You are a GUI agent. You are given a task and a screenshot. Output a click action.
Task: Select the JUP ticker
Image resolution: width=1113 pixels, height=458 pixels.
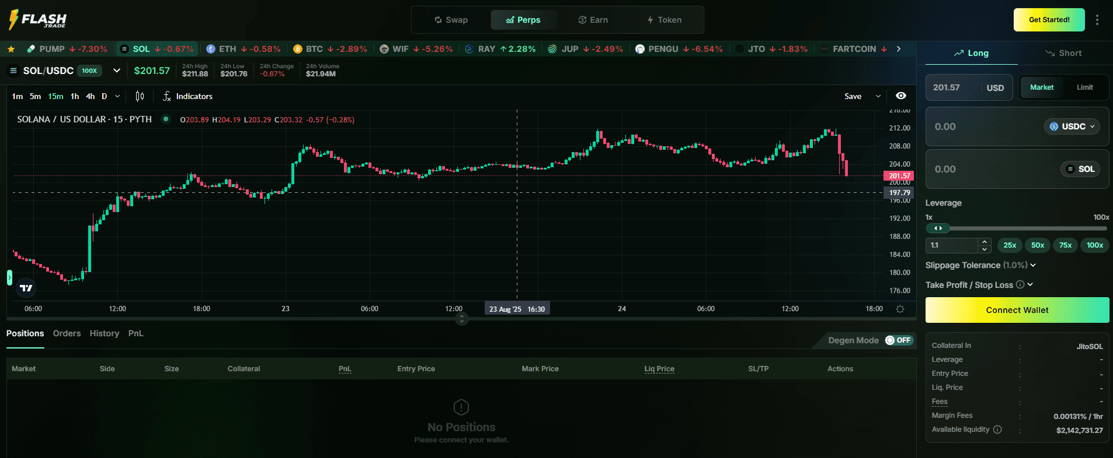(585, 49)
